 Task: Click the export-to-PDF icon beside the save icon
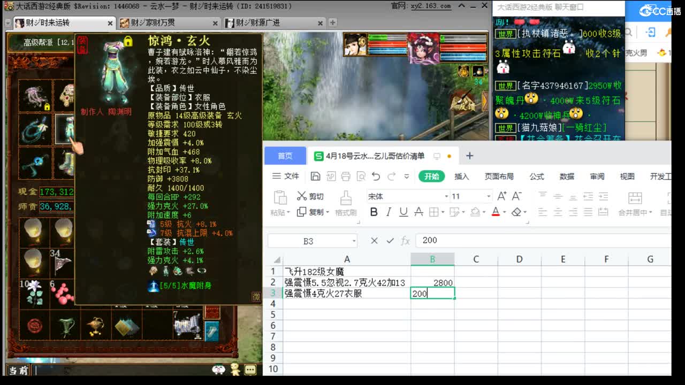coord(331,176)
